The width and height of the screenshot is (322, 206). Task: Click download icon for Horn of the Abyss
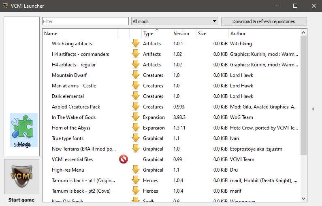point(135,128)
